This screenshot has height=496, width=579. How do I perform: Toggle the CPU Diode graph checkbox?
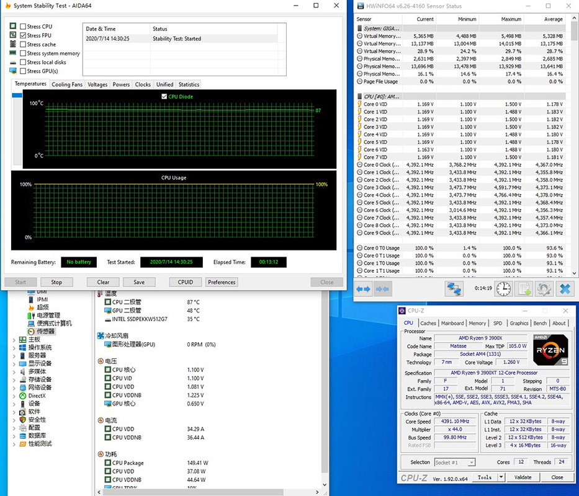(164, 96)
